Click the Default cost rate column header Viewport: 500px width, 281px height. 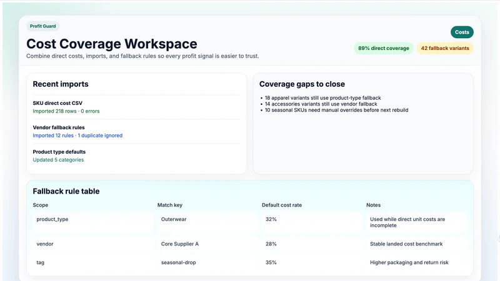click(x=282, y=205)
